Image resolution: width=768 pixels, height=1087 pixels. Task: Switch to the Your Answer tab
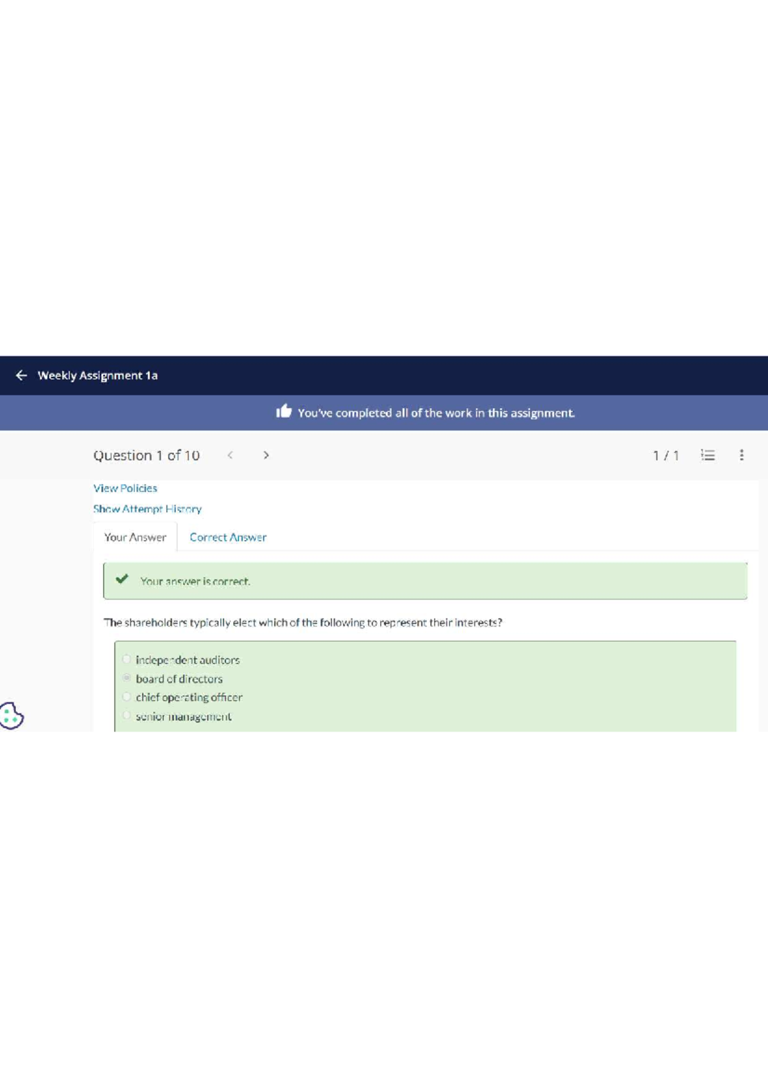tap(135, 537)
